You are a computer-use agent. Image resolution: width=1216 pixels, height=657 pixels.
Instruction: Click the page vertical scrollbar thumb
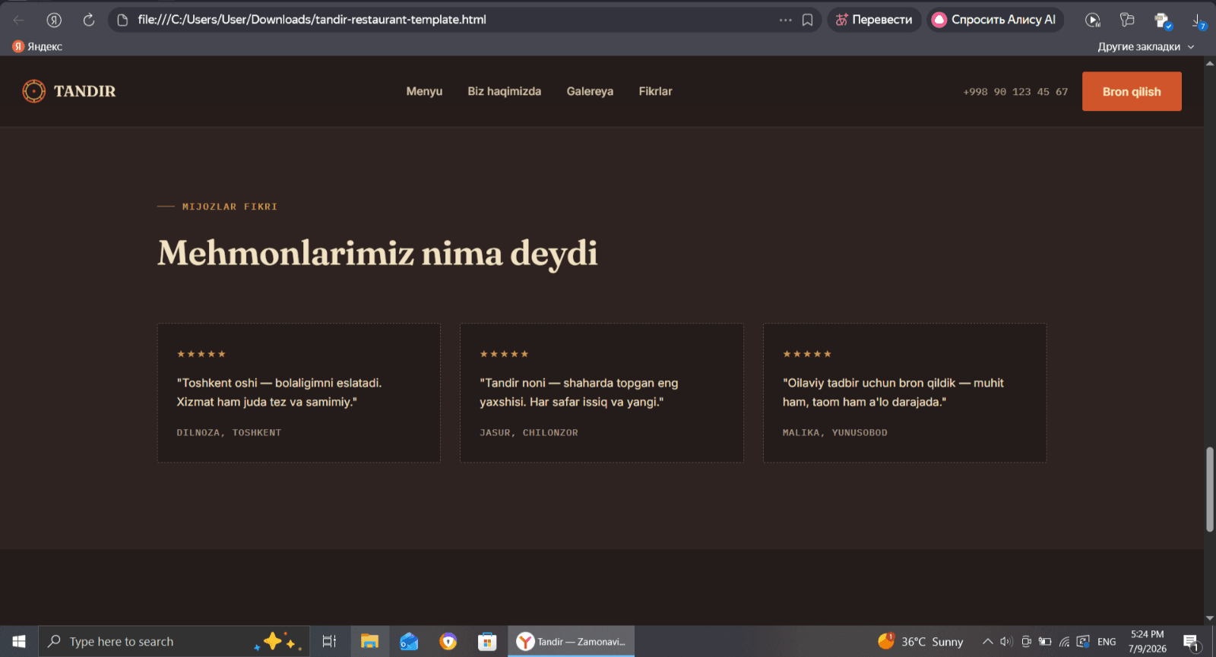tap(1210, 490)
